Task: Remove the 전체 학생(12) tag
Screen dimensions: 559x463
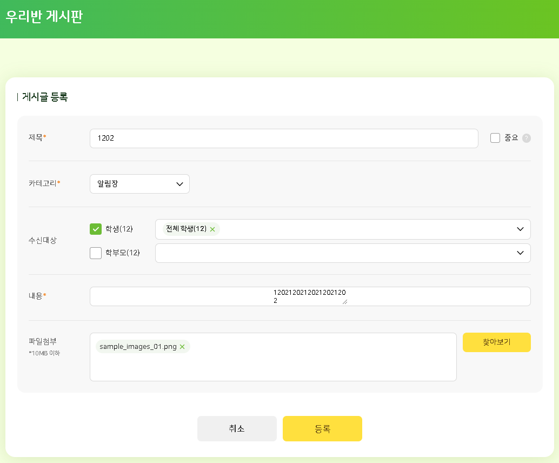Action: coord(212,229)
